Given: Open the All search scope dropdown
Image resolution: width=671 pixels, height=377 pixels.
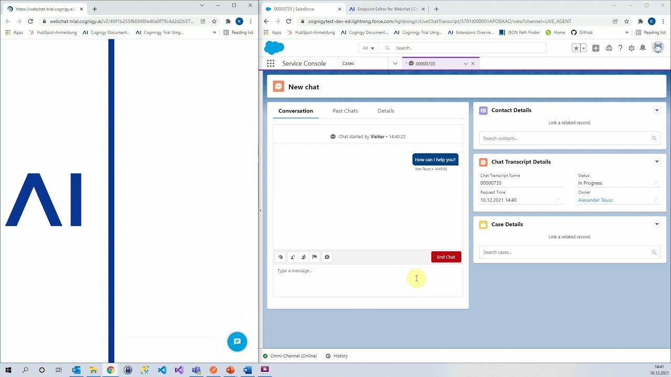Looking at the screenshot, I should (369, 48).
